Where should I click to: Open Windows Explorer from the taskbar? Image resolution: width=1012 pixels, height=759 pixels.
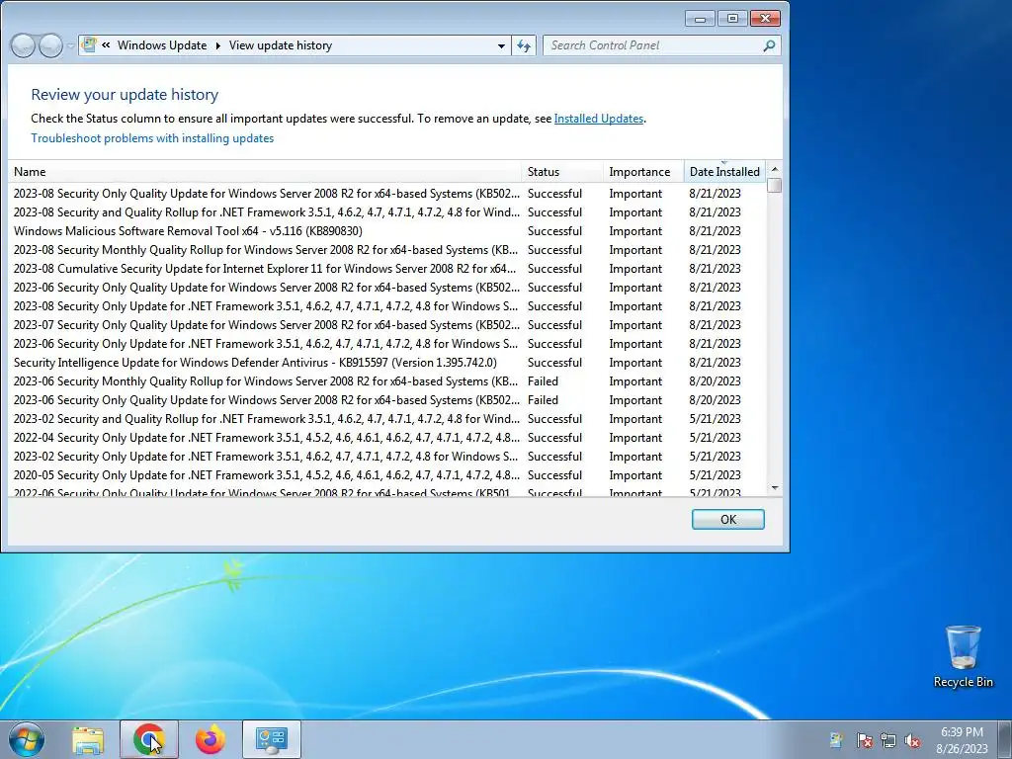click(x=88, y=739)
